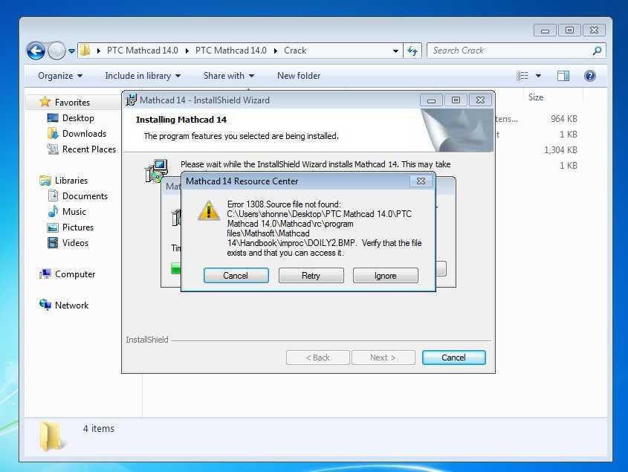This screenshot has width=628, height=472.
Task: Click the folder icon in the details pane
Action: 52,436
